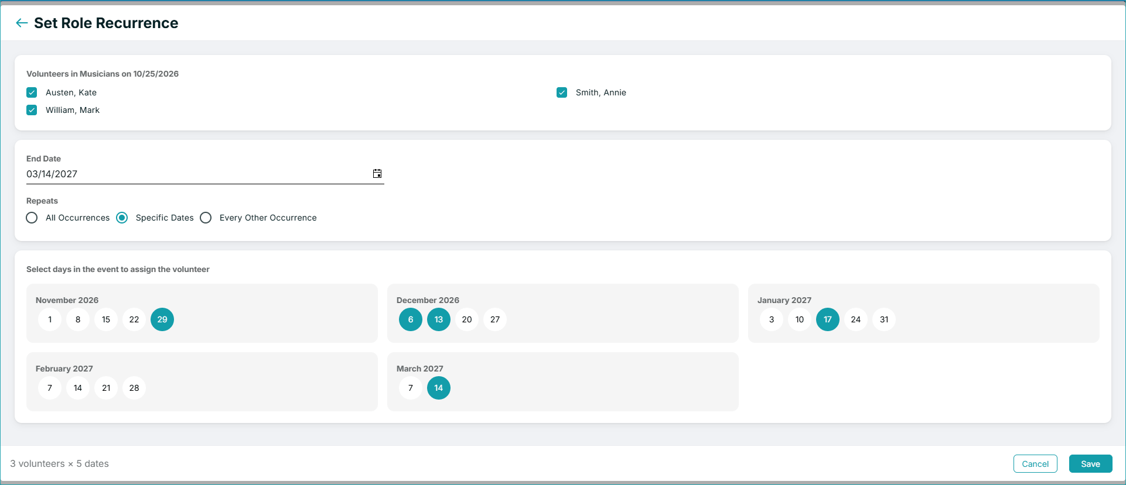
Task: Click the Save button
Action: click(x=1090, y=463)
